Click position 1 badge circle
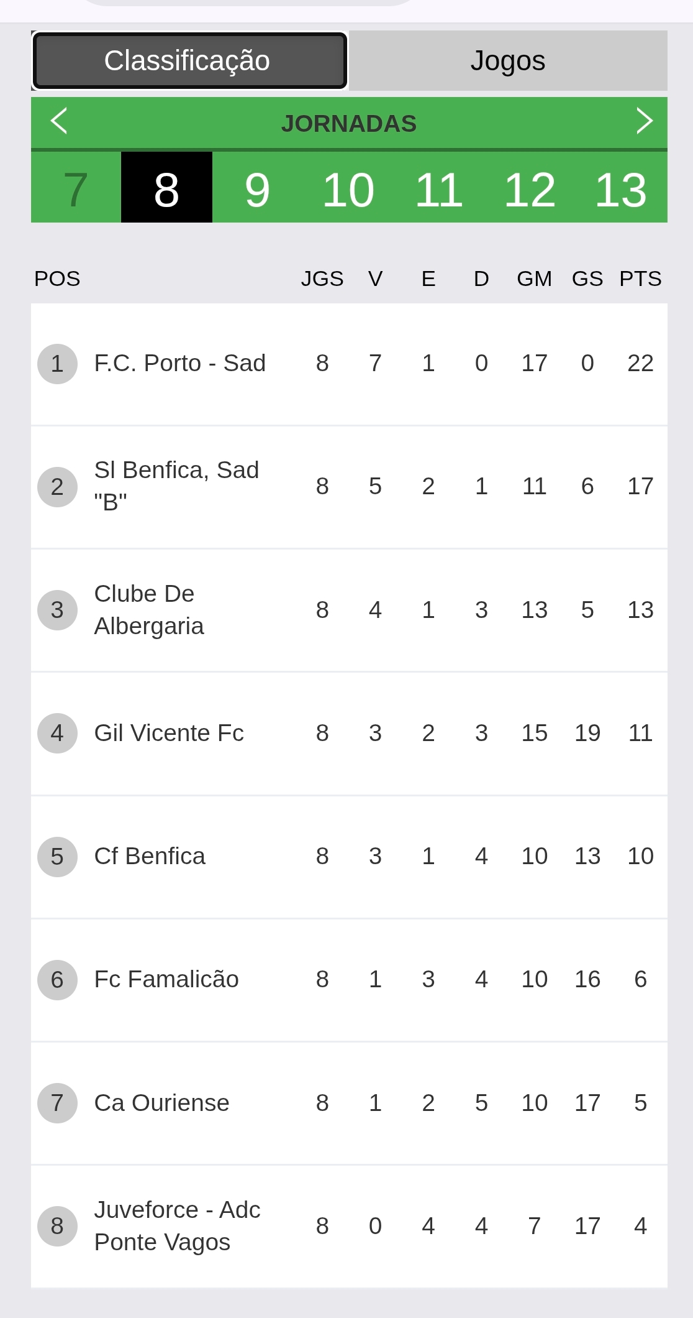693x1318 pixels. coord(57,364)
